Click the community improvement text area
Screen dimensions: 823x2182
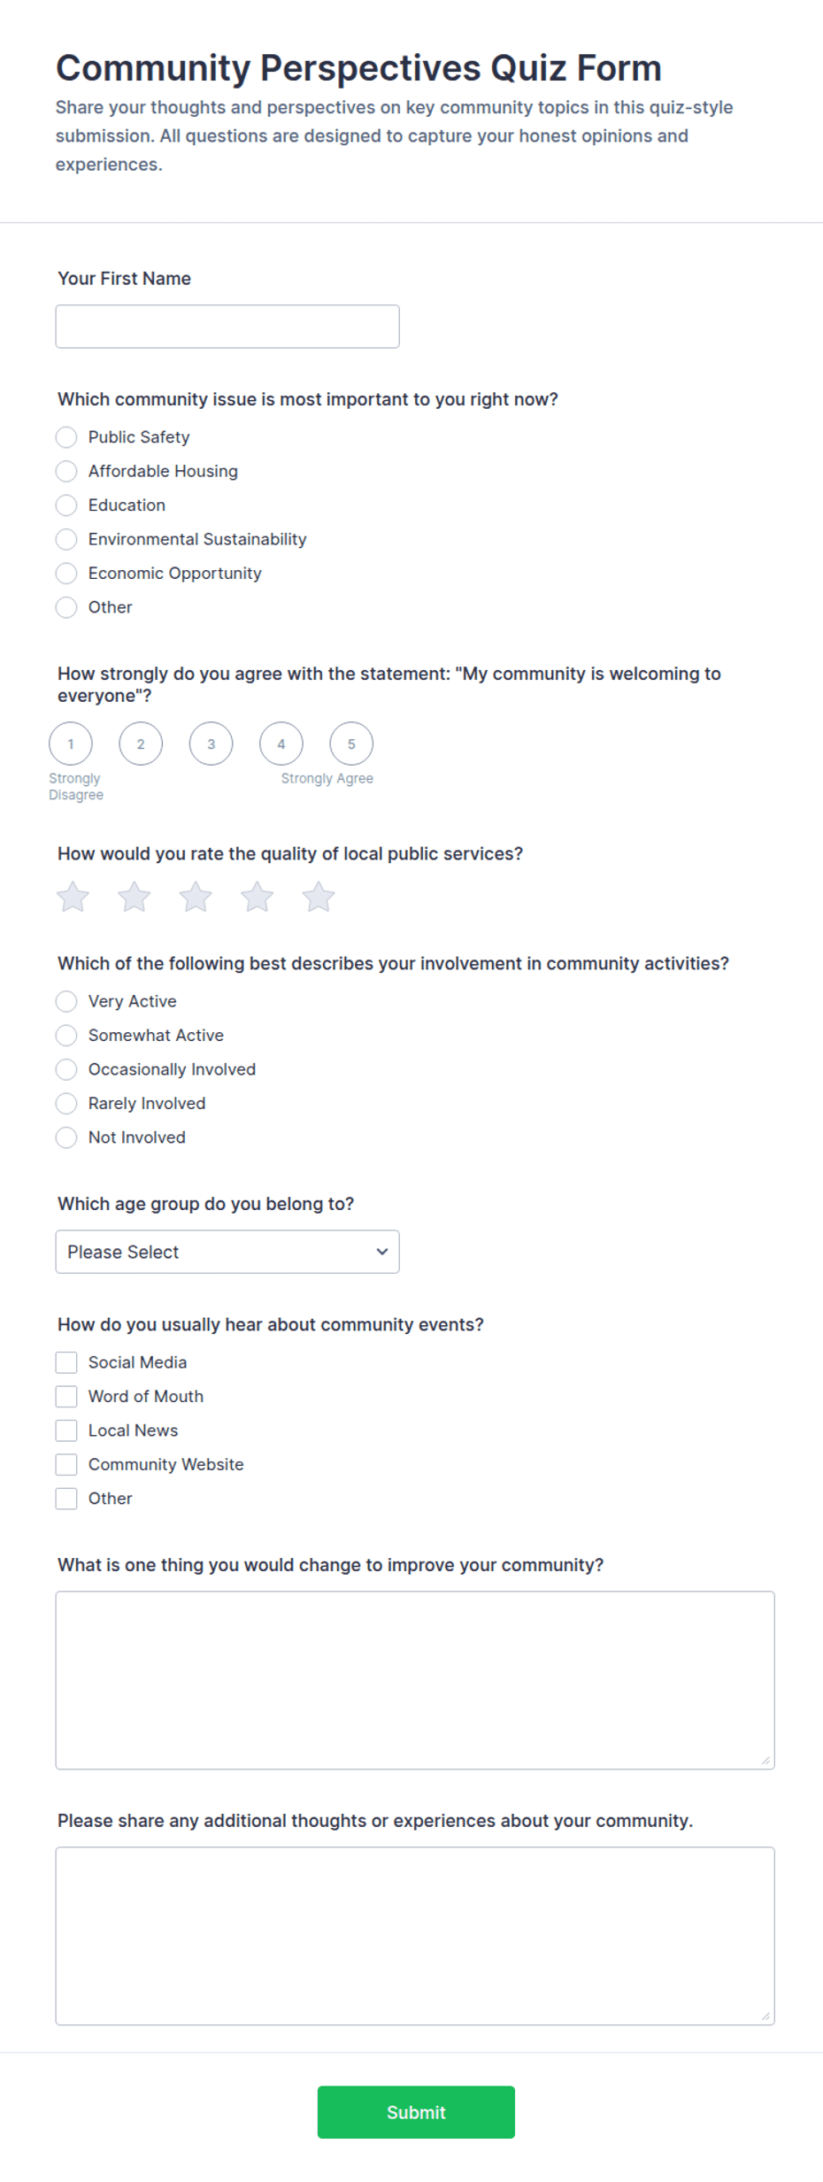tap(415, 1680)
